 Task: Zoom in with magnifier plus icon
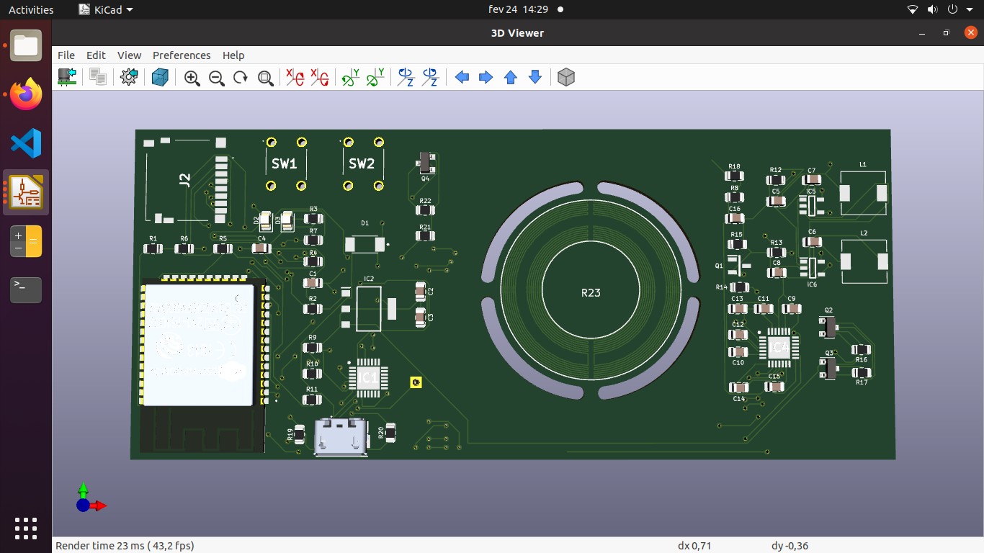[192, 78]
